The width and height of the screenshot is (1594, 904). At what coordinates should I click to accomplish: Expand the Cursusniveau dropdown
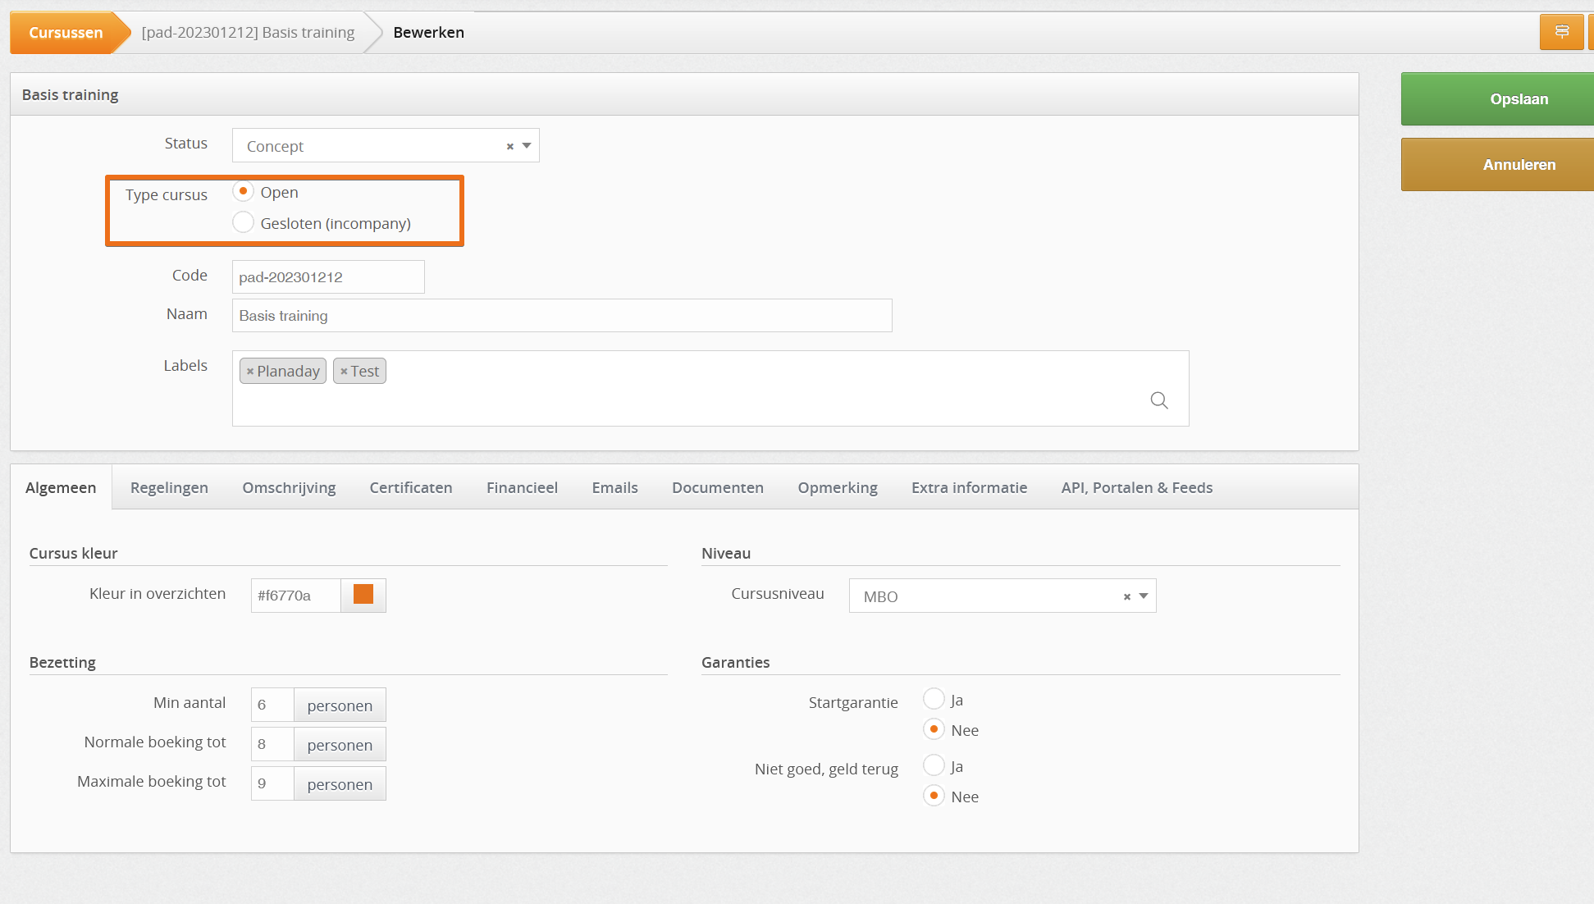click(x=1144, y=596)
